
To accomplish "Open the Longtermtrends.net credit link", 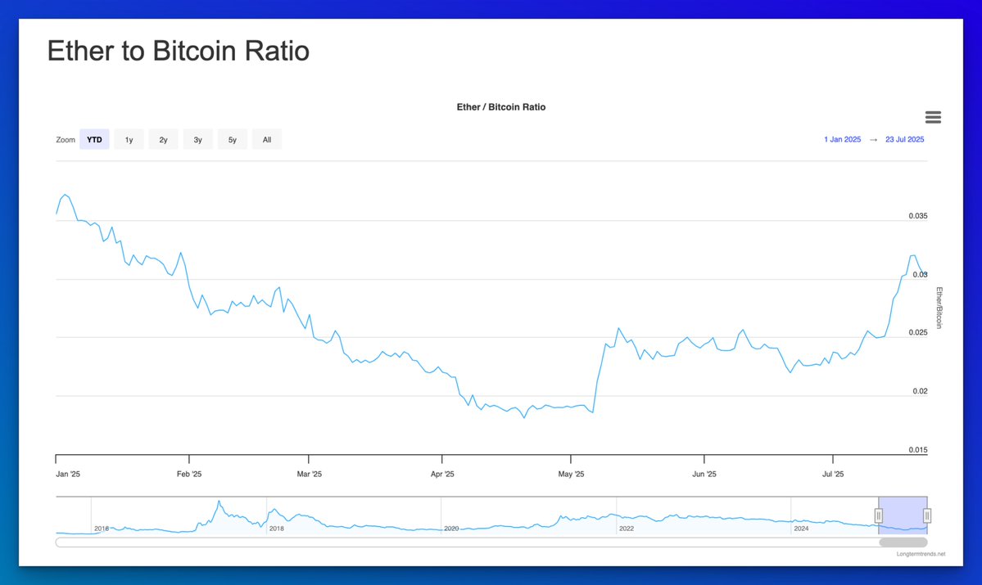I will tap(921, 555).
